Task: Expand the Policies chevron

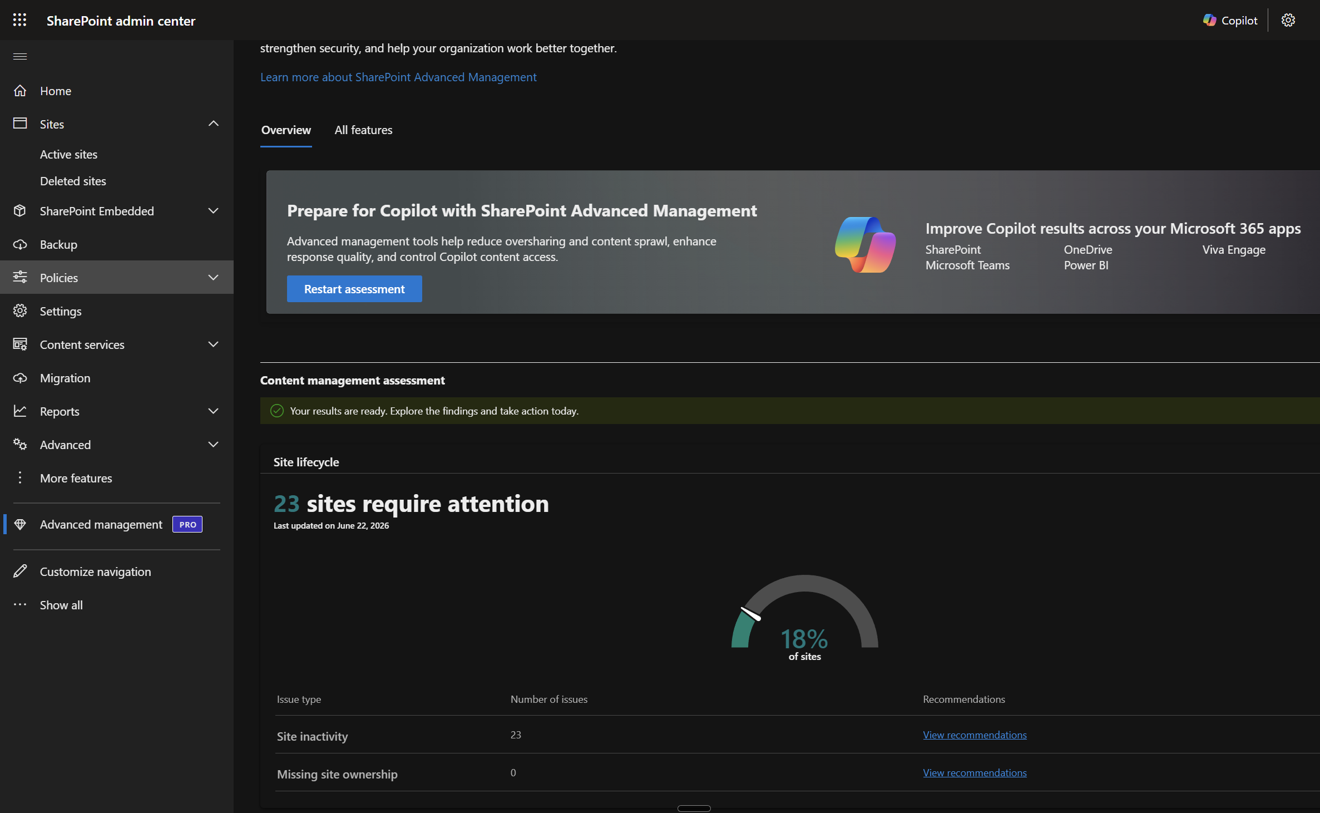Action: pos(214,278)
